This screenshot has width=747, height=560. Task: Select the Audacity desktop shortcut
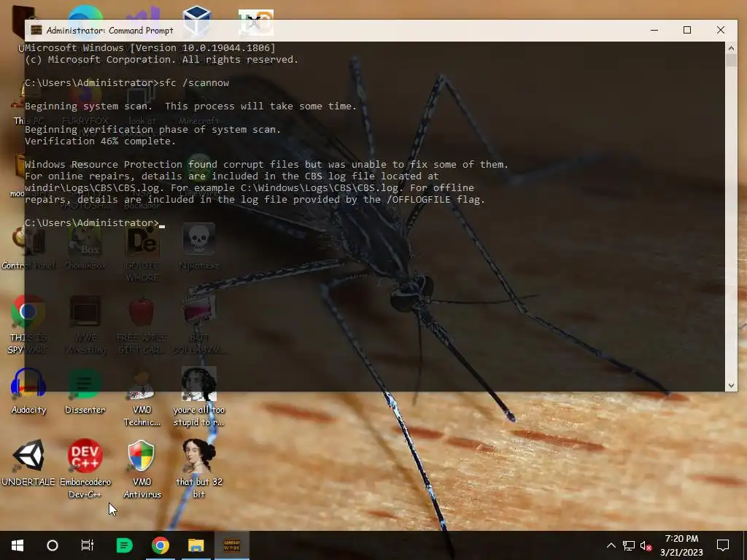click(x=28, y=392)
